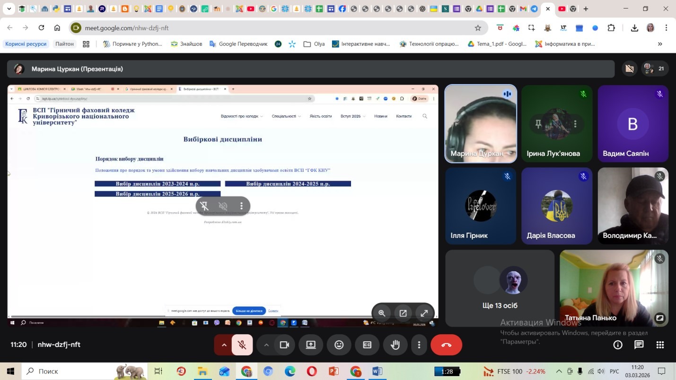Zoom in on the presentation
The width and height of the screenshot is (676, 380).
[382, 313]
